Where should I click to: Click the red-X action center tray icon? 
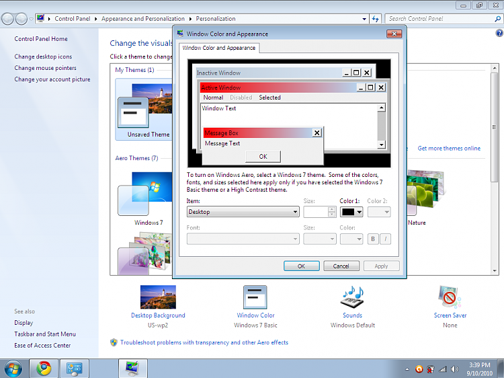pyautogui.click(x=431, y=369)
